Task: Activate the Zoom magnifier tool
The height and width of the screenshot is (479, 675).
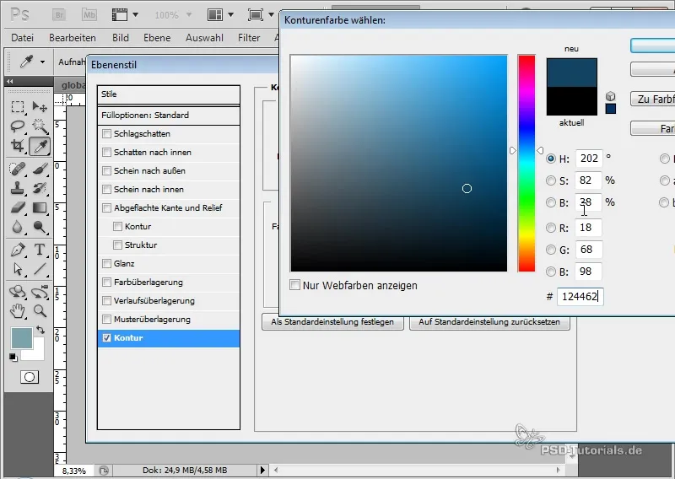Action: (39, 311)
